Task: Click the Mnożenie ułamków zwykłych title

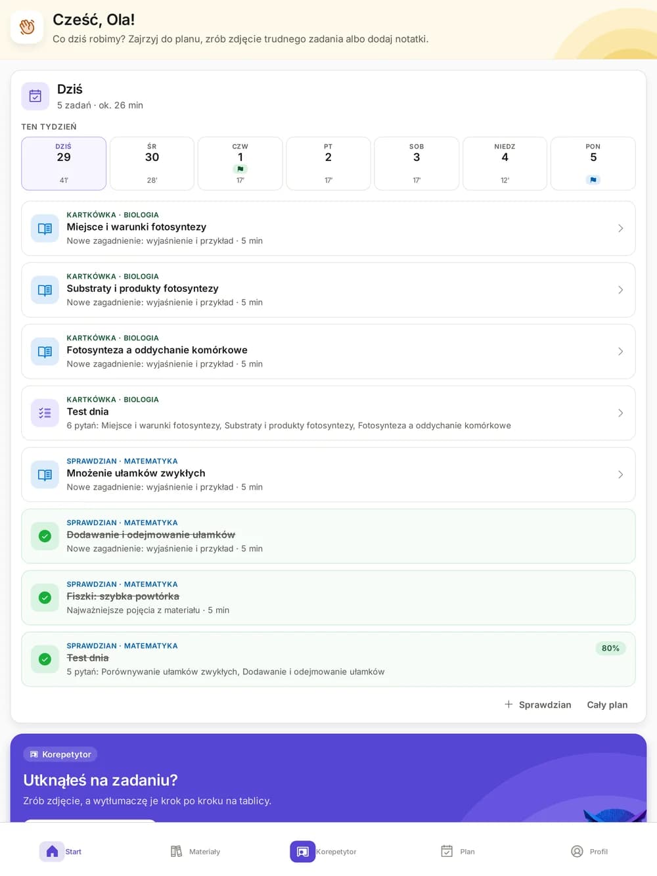Action: [136, 473]
